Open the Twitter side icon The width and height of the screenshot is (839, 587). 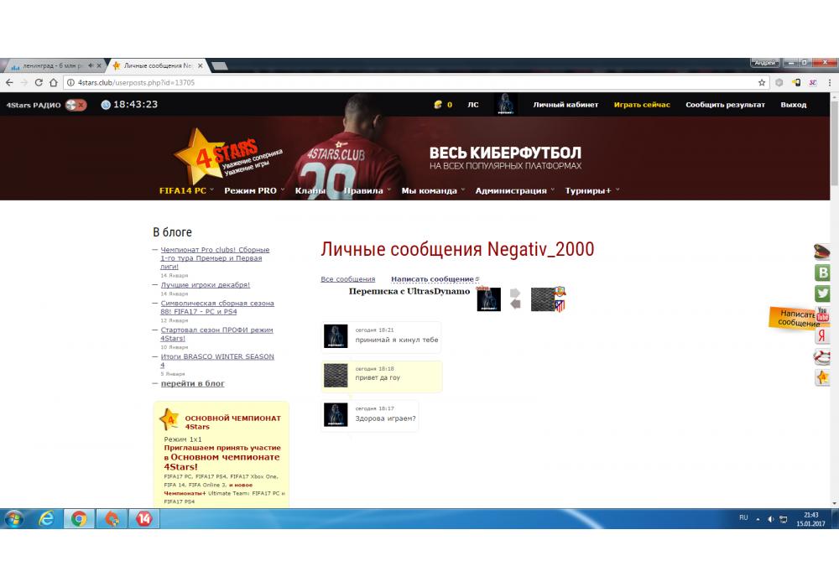(822, 293)
